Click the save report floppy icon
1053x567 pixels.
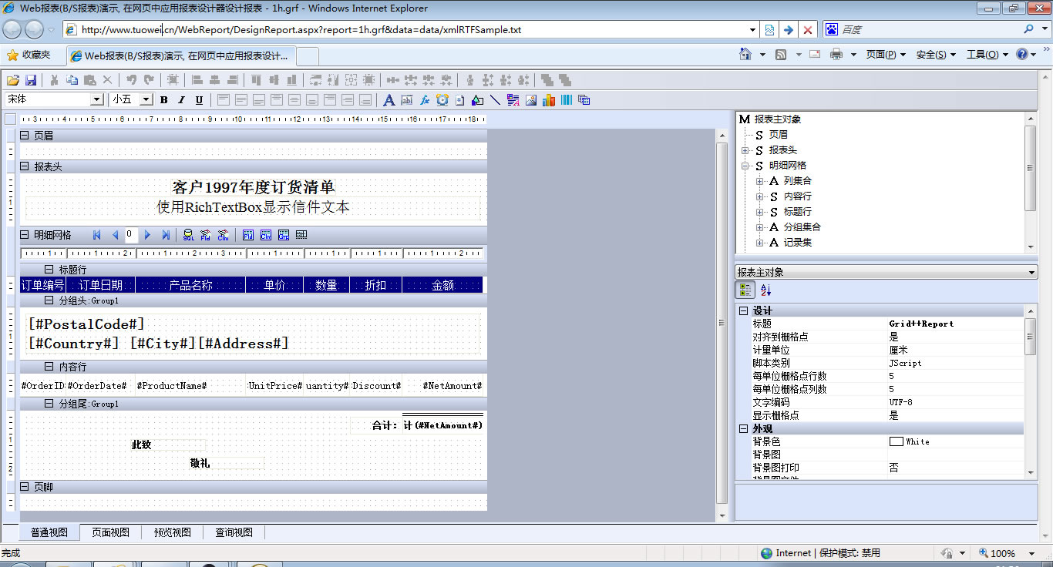tap(31, 80)
